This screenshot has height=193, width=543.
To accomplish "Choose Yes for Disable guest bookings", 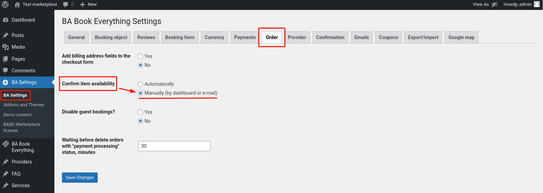I will [140, 112].
